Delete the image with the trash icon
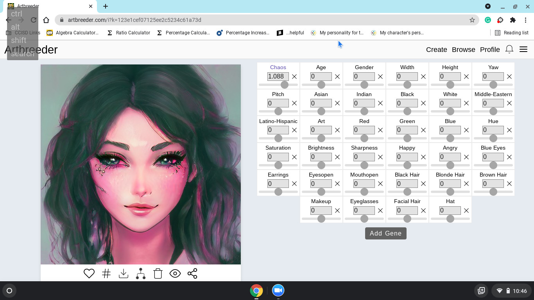The width and height of the screenshot is (534, 300). tap(158, 273)
